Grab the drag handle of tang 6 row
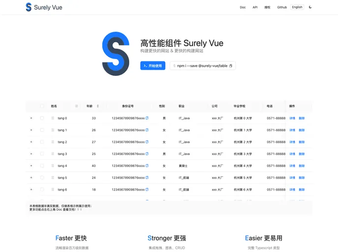This screenshot has height=252, width=338. (x=53, y=189)
